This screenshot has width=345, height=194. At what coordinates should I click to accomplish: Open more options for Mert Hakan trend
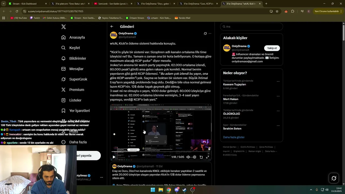tap(278, 96)
